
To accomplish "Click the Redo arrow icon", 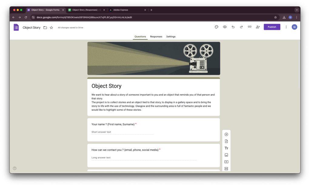I will (x=241, y=27).
